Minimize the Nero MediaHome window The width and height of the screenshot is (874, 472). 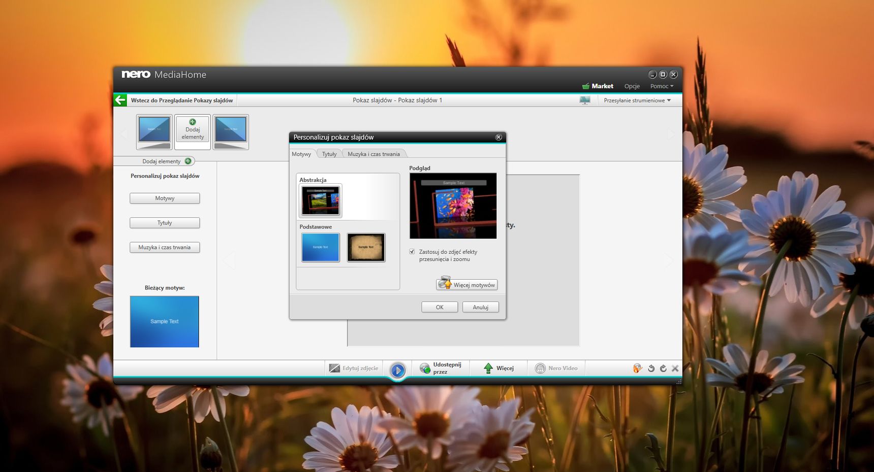pos(652,75)
